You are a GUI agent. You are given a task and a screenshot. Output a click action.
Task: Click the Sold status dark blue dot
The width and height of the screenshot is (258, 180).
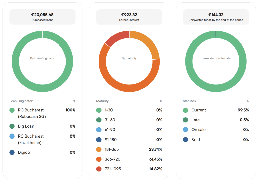pyautogui.click(x=186, y=140)
